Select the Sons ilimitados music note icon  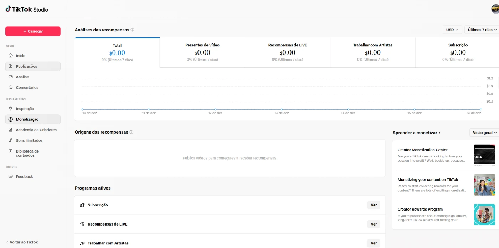click(x=11, y=140)
